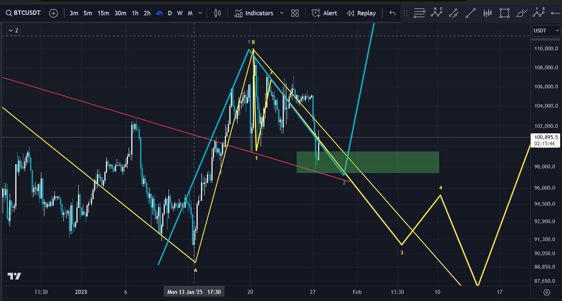Viewport: 562px width, 301px height.
Task: Select the Elliott Wave drawing tool
Action: coord(539,13)
